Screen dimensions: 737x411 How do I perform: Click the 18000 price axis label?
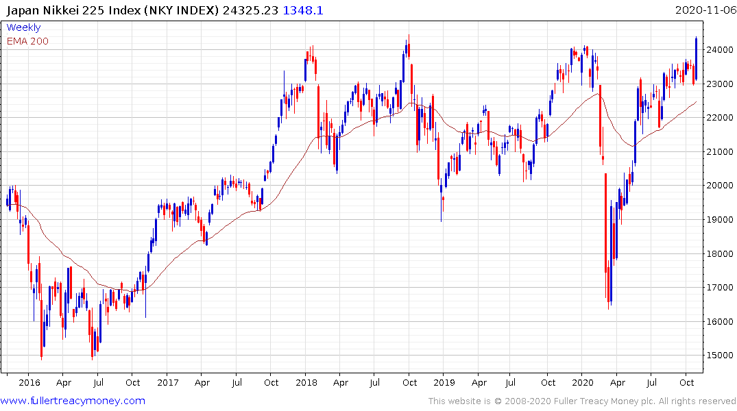720,253
